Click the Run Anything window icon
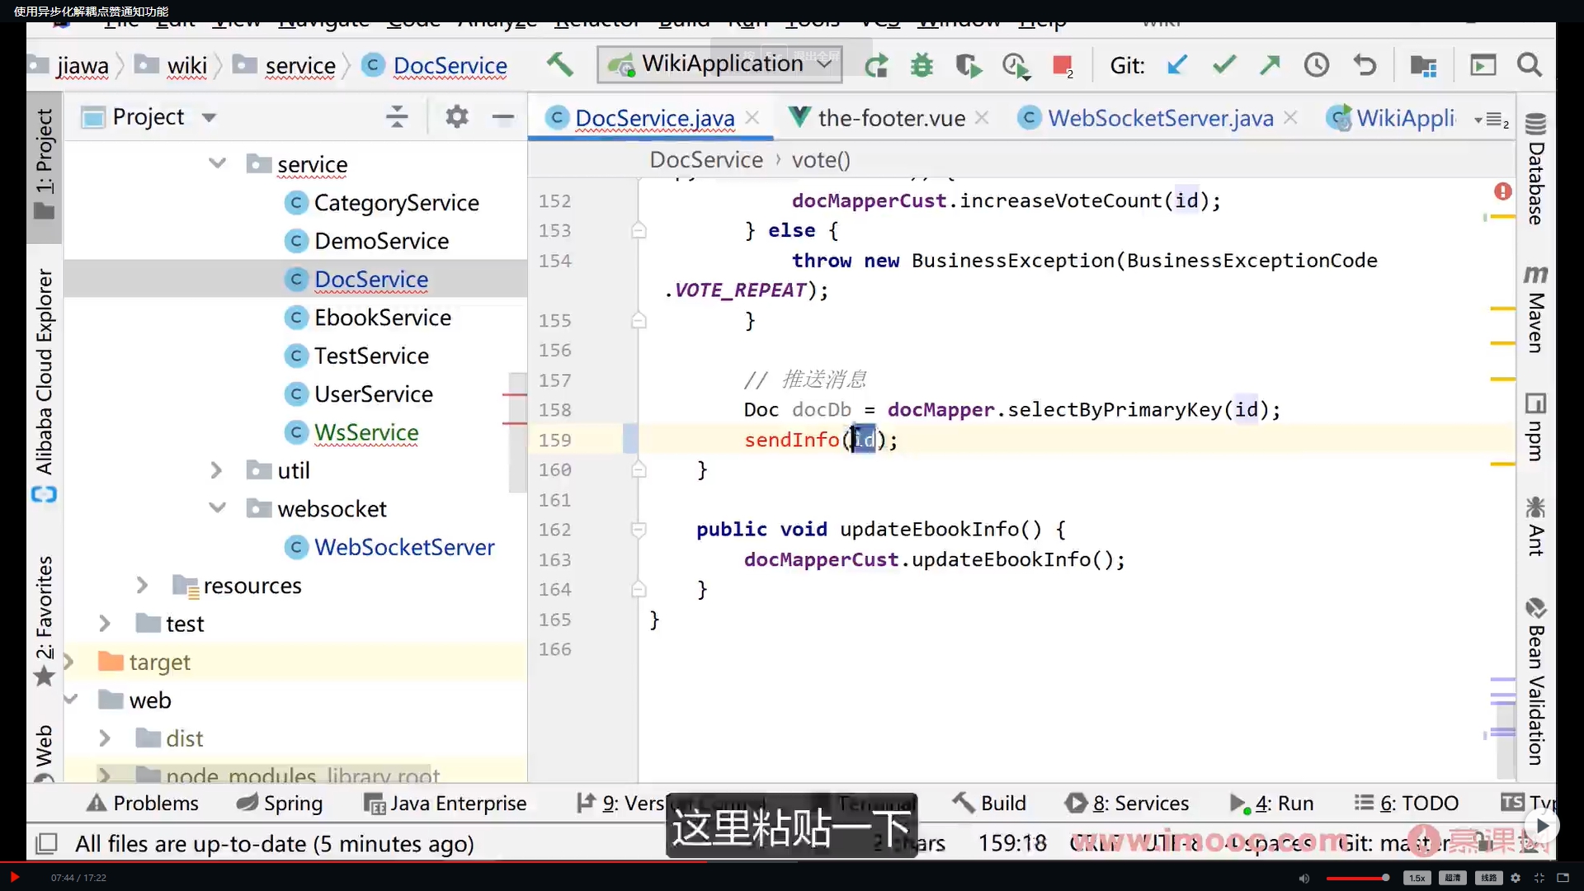Screen dimensions: 1584x891 tap(1483, 65)
